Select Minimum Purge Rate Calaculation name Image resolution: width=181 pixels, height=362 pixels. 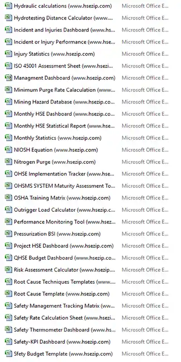[64, 90]
